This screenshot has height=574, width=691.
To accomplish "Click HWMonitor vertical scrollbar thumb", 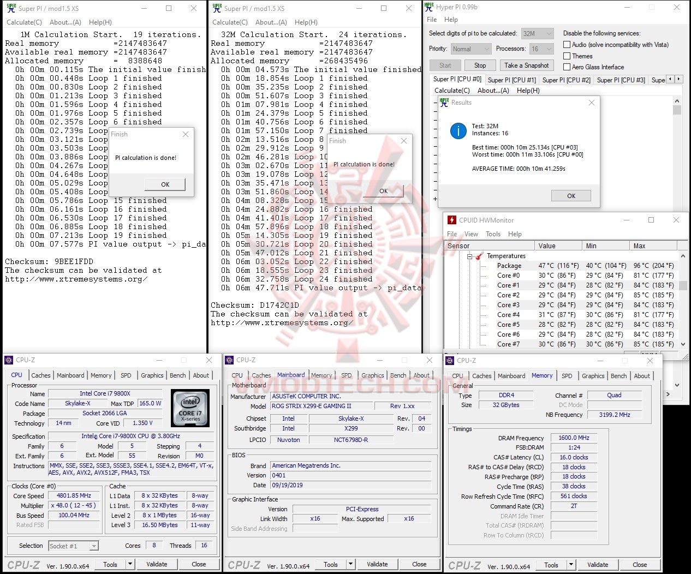I will click(683, 286).
